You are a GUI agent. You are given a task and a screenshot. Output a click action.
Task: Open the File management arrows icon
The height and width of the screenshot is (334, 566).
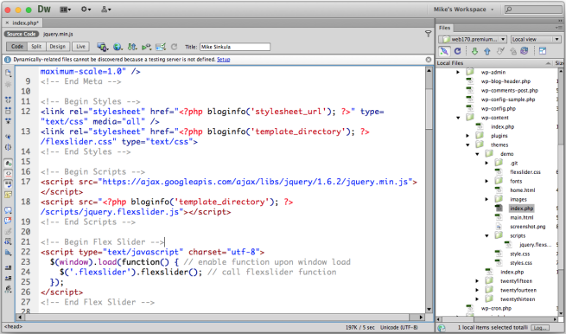coord(132,47)
